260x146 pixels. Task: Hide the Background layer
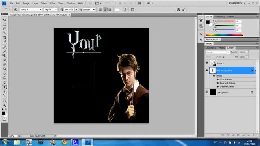coord(207,92)
